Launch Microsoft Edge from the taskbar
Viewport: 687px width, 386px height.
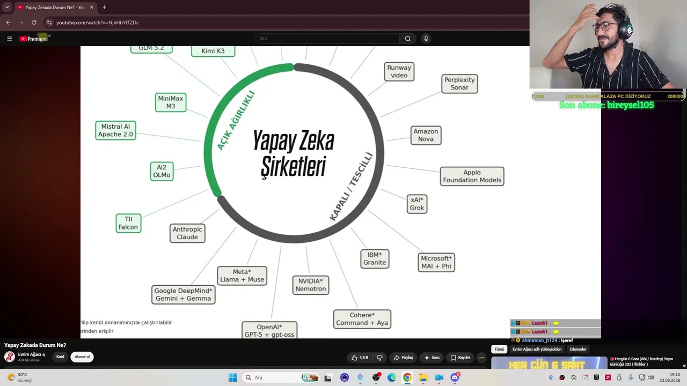(392, 377)
